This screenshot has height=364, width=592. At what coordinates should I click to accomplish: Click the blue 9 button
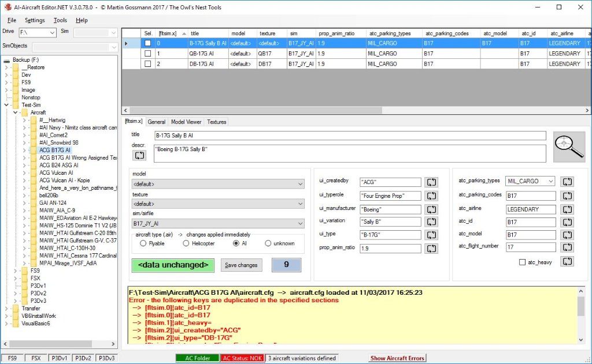click(x=287, y=265)
